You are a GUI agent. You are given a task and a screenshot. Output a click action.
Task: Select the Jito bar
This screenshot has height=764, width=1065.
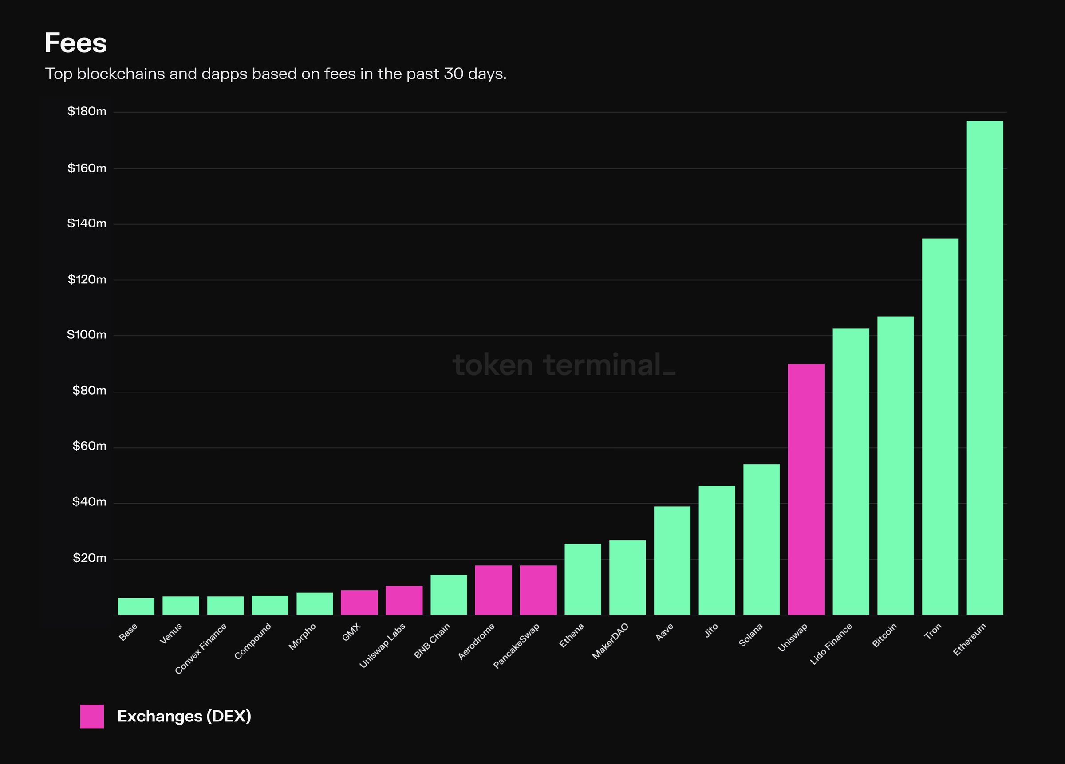click(717, 550)
